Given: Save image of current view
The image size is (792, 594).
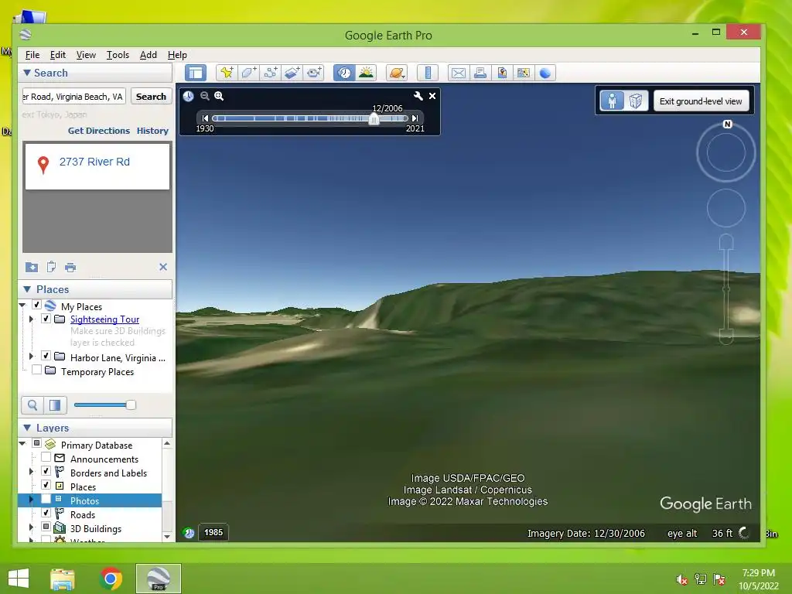Looking at the screenshot, I should click(501, 73).
